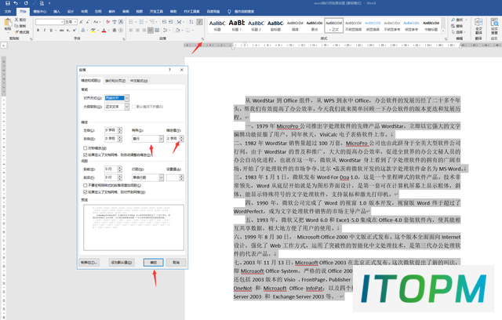Adjust the indent-by value stepper showing 2 characters
Screen dimensions: 502x320
181,139
